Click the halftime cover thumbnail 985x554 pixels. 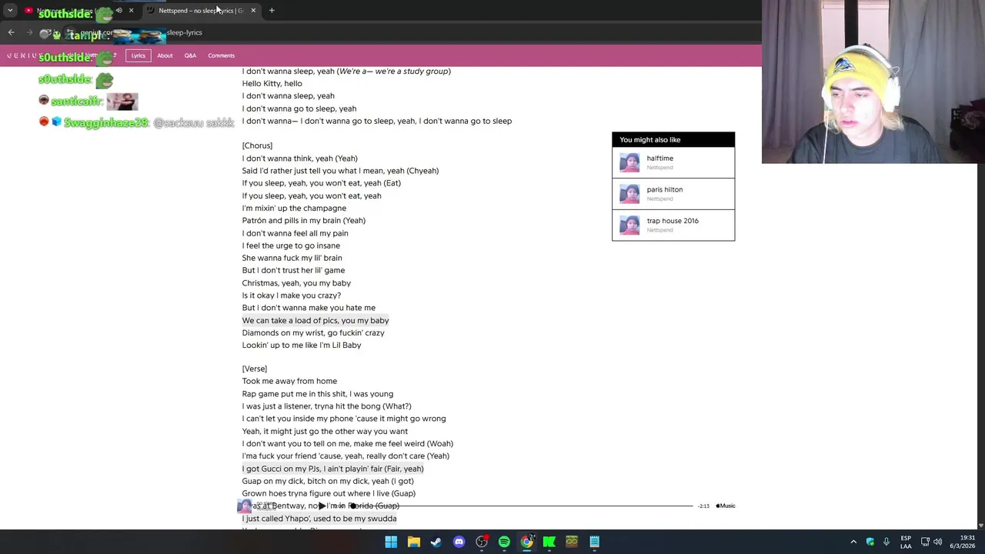(629, 162)
